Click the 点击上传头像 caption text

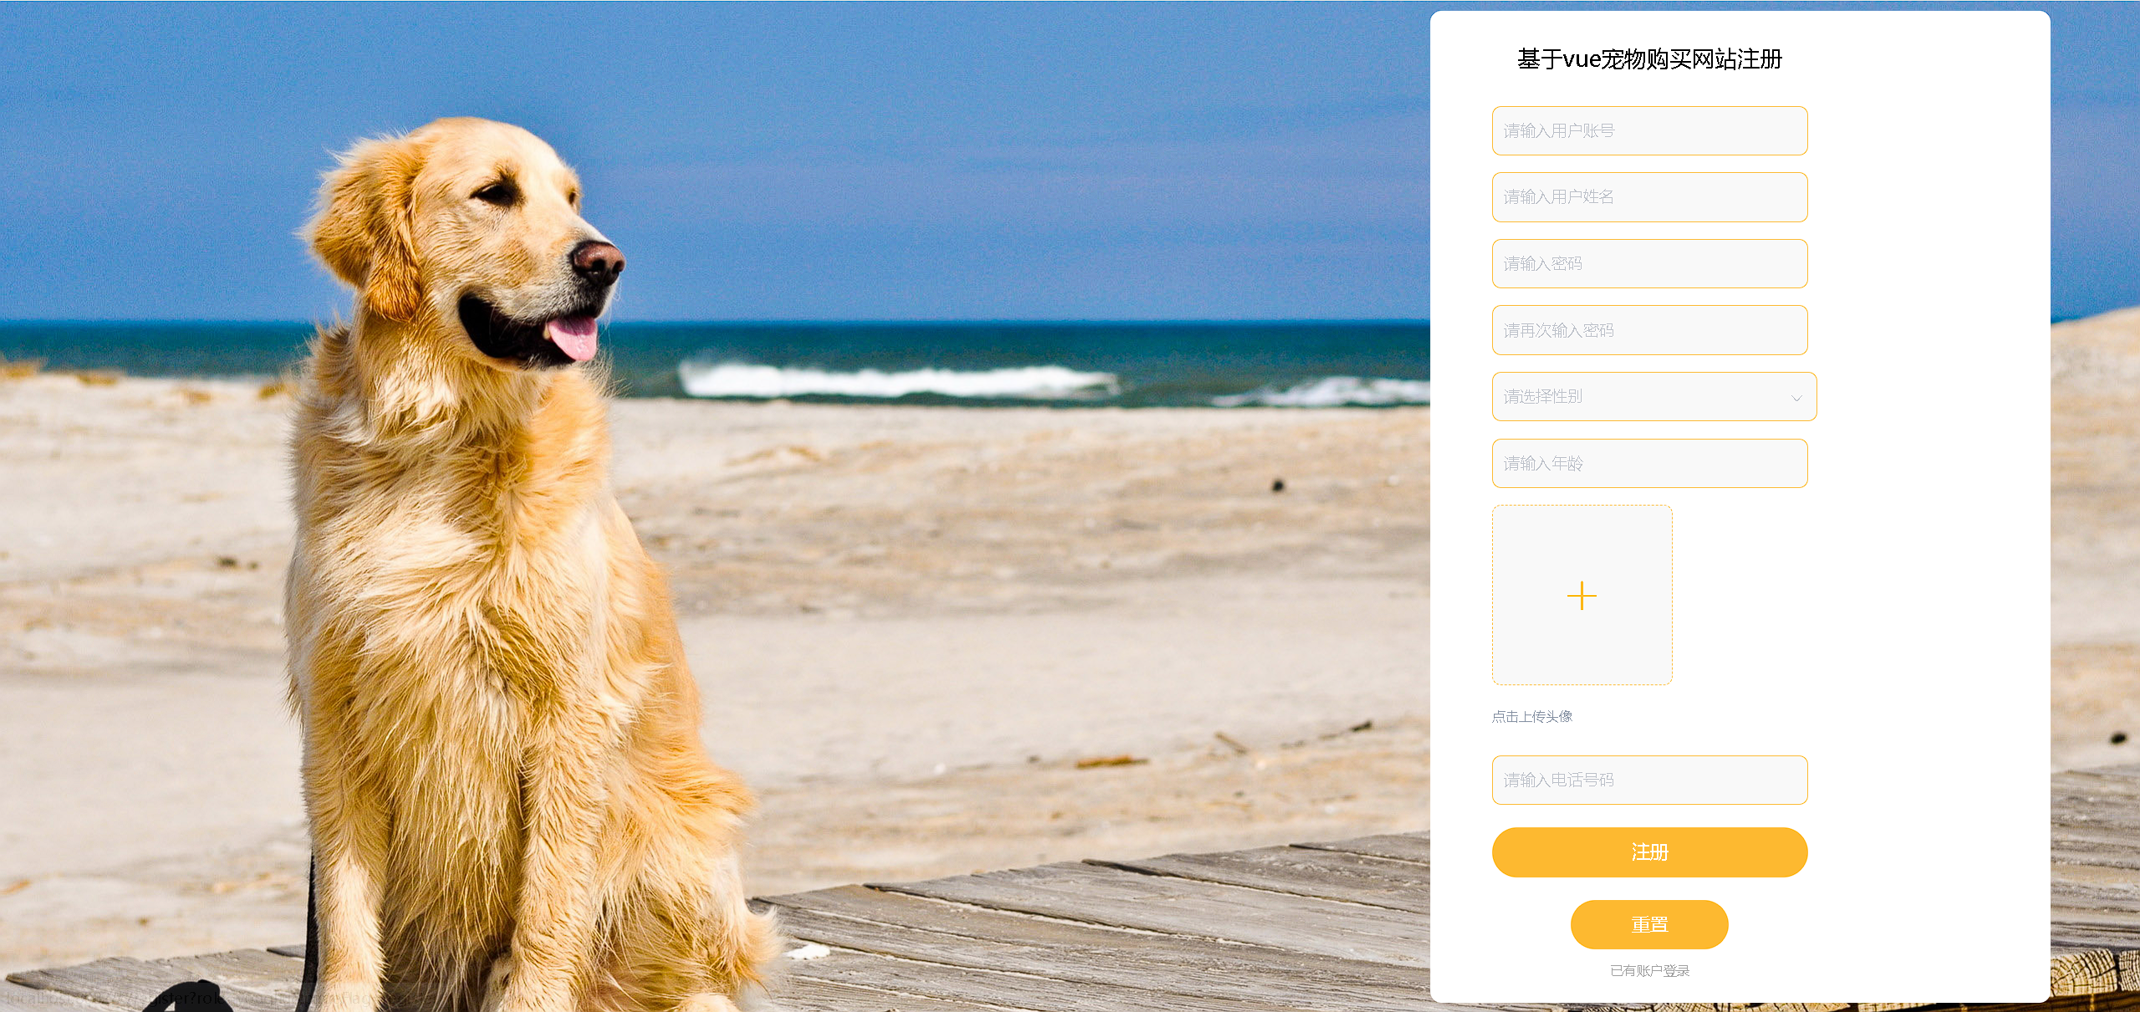point(1532,716)
